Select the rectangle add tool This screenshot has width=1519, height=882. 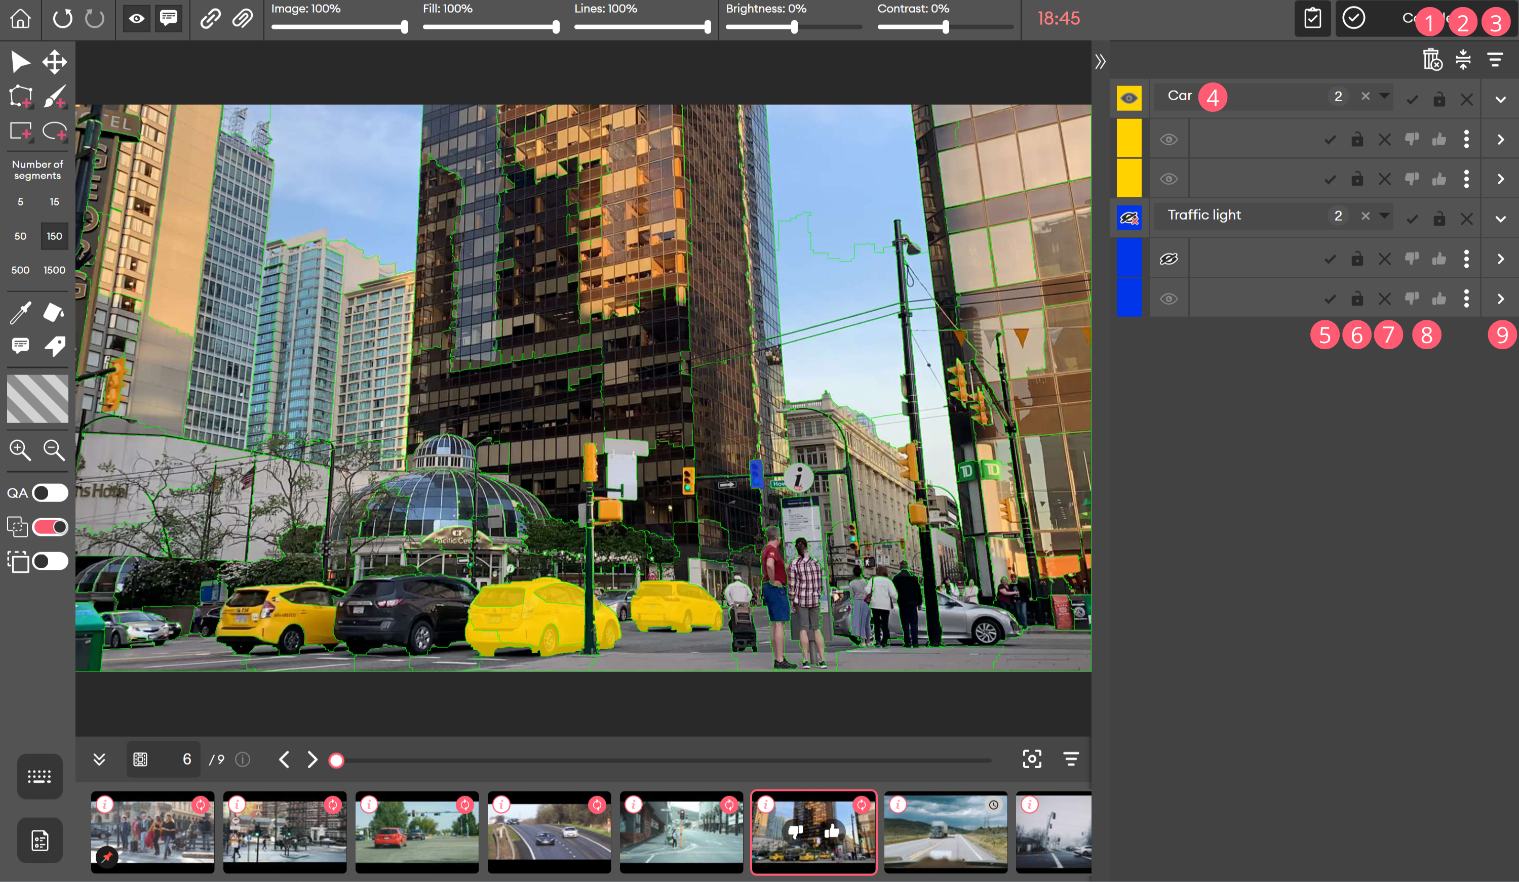pyautogui.click(x=20, y=131)
